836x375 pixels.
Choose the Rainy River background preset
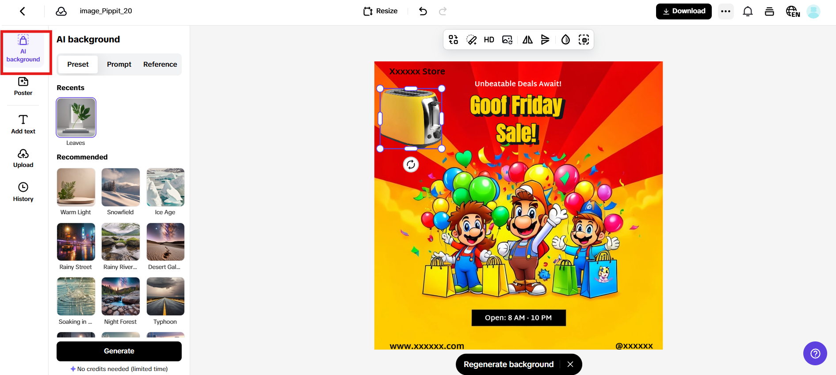point(121,242)
